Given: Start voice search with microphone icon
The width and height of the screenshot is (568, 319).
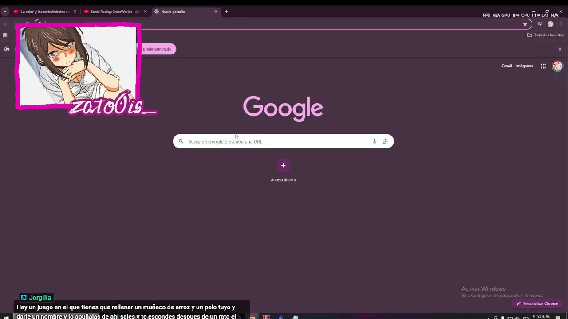Looking at the screenshot, I should [x=374, y=141].
